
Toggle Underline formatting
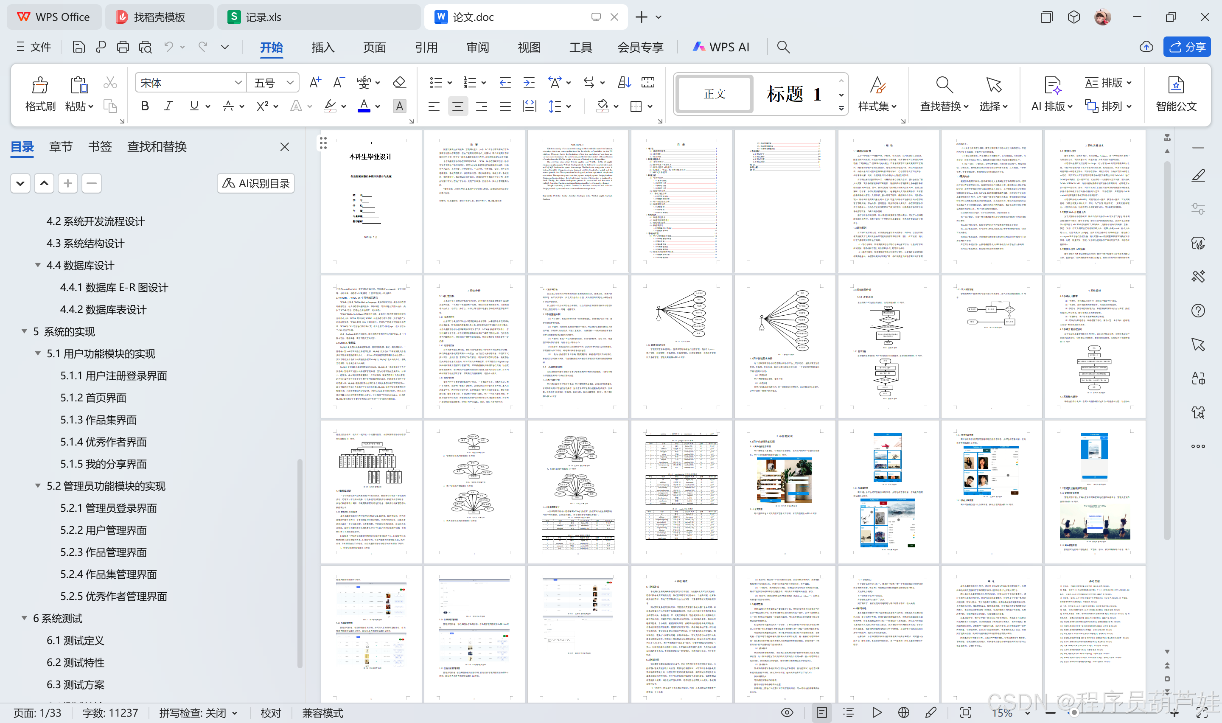pyautogui.click(x=194, y=106)
